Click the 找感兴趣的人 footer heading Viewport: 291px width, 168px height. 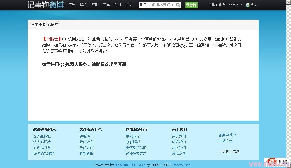click(x=44, y=129)
